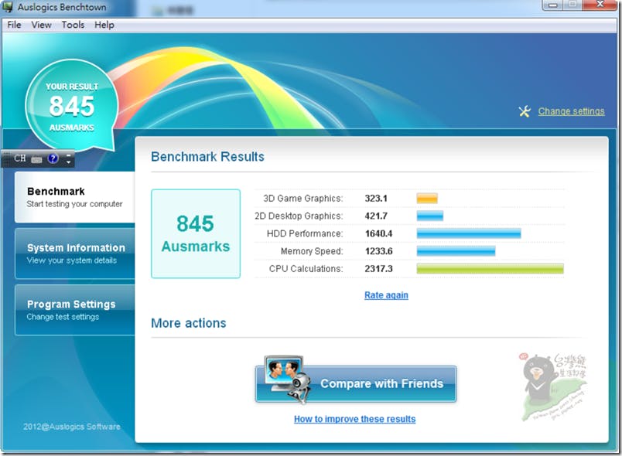Screen dimensions: 622x456
Task: Open the Help menu
Action: [104, 25]
